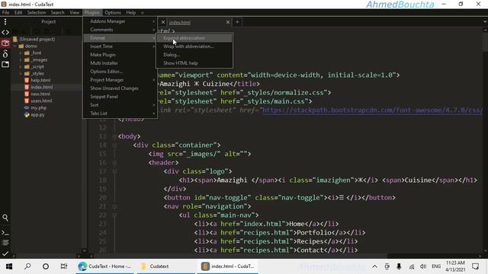Viewport: 488px width, 274px height.
Task: Open the tab list dropdown arrow
Action: point(485,22)
